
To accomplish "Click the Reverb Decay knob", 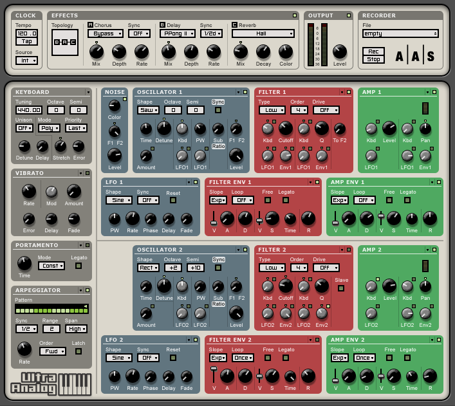I will 263,51.
